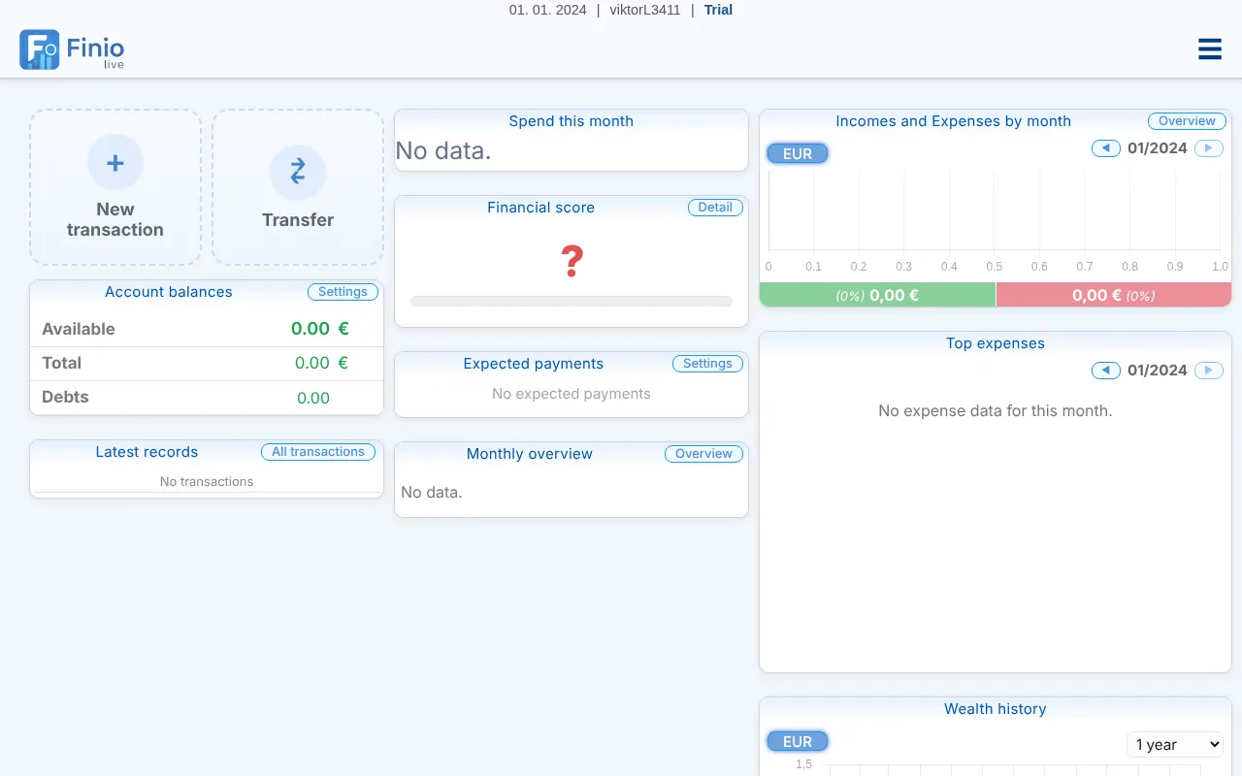This screenshot has width=1242, height=776.
Task: Click the red expense total bar
Action: point(1114,295)
